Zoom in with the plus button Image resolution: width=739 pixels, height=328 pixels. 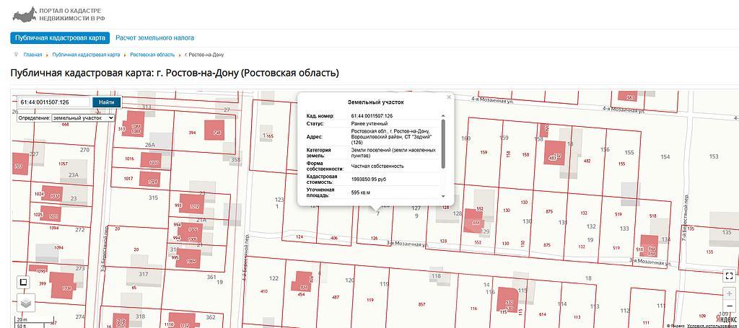tap(729, 294)
